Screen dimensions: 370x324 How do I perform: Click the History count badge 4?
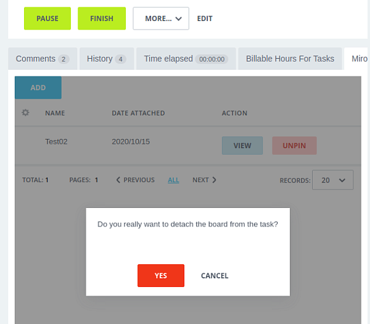121,59
